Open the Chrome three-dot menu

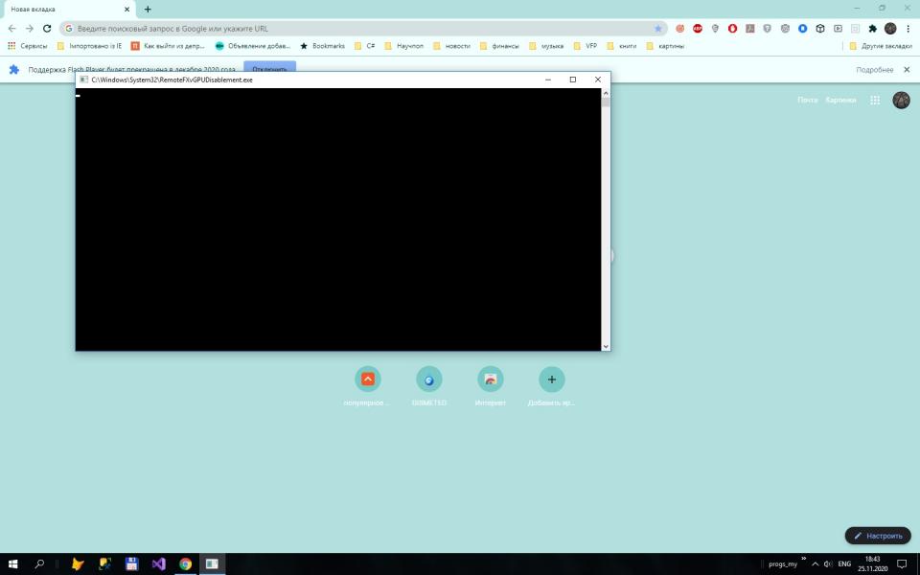pos(908,29)
